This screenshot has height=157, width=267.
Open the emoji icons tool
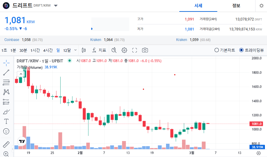point(6,131)
